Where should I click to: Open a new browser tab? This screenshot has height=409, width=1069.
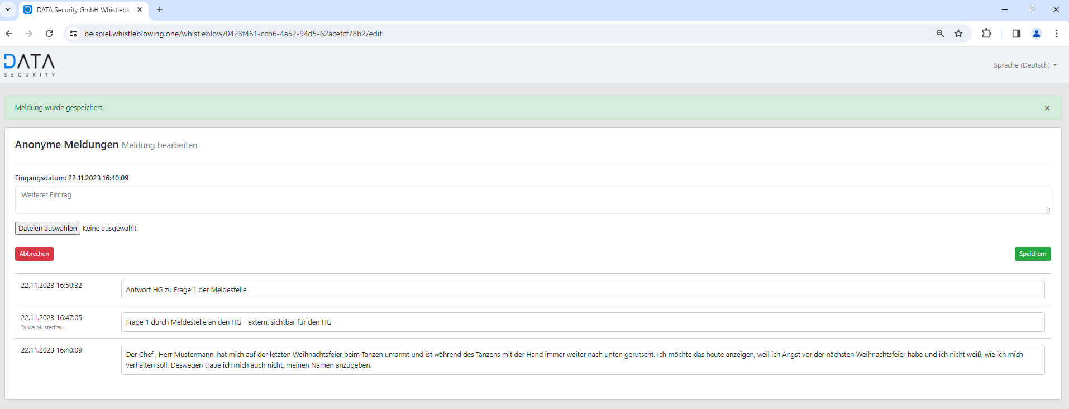point(160,9)
